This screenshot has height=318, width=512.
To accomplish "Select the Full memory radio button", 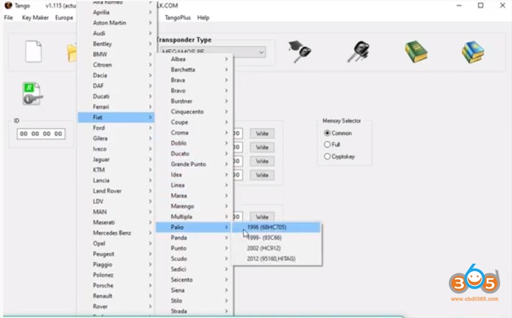I will point(327,144).
